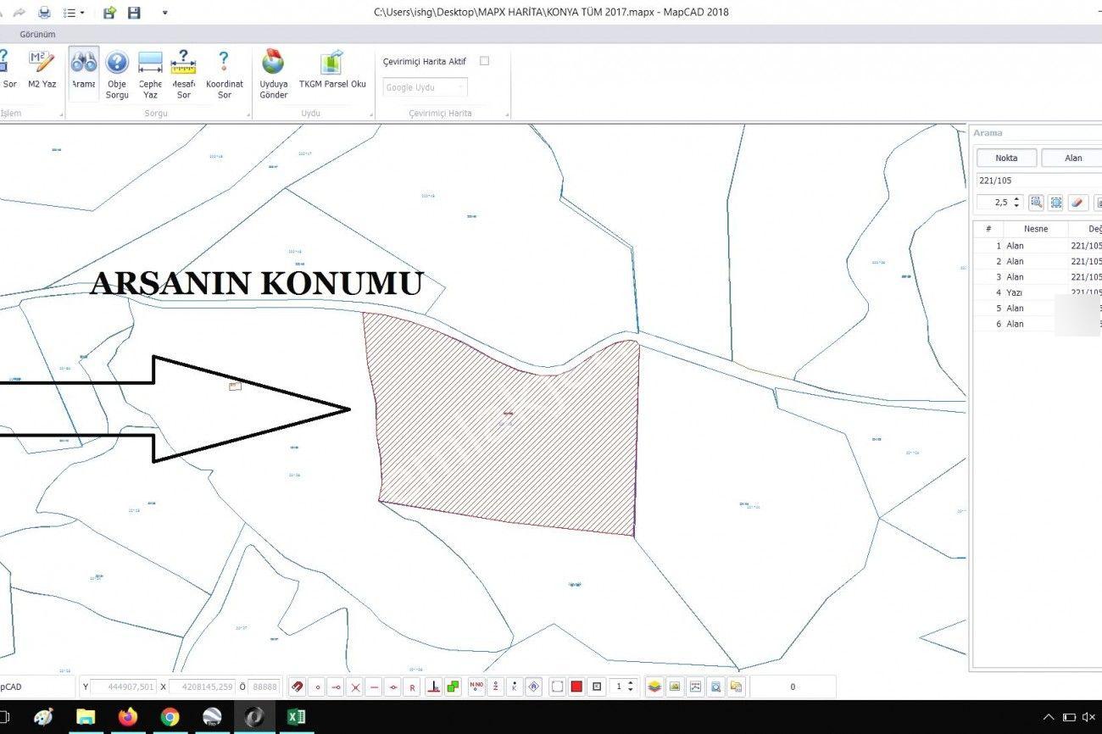Click the Nesne column header
The image size is (1102, 734).
coord(1035,229)
